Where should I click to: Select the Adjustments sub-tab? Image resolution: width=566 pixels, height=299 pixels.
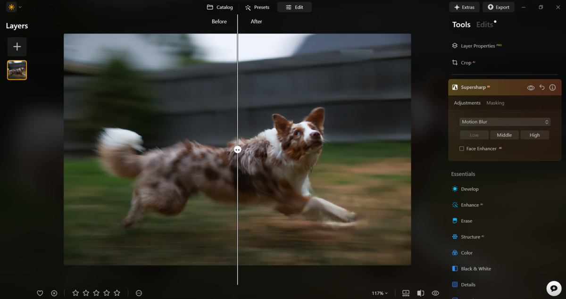click(467, 103)
